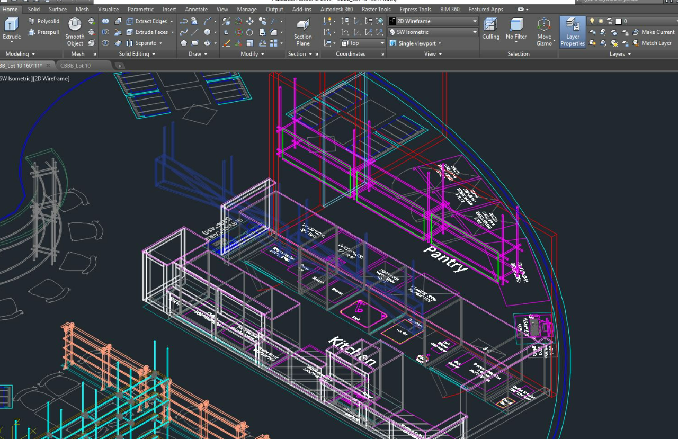The height and width of the screenshot is (439, 678).
Task: Open the Parametric ribbon tab
Action: [x=140, y=9]
